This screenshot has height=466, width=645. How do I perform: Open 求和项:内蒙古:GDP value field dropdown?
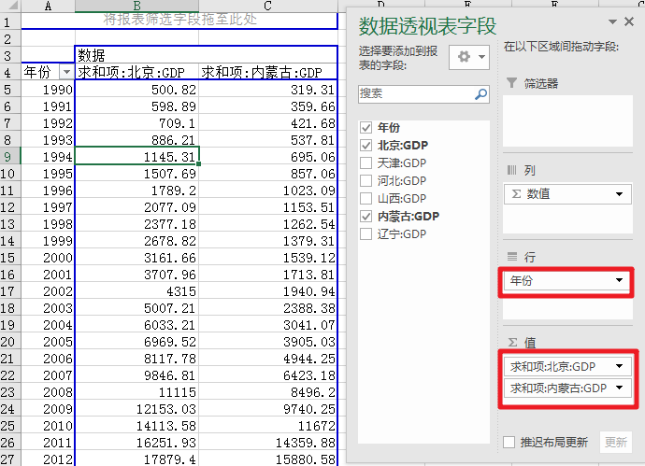pyautogui.click(x=619, y=388)
